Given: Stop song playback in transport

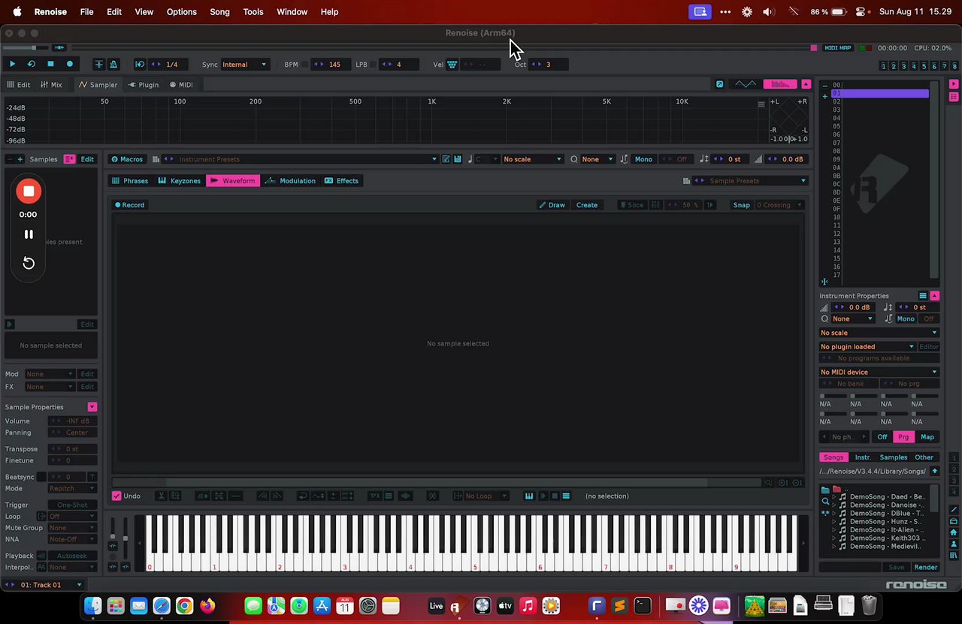Looking at the screenshot, I should click(x=50, y=65).
